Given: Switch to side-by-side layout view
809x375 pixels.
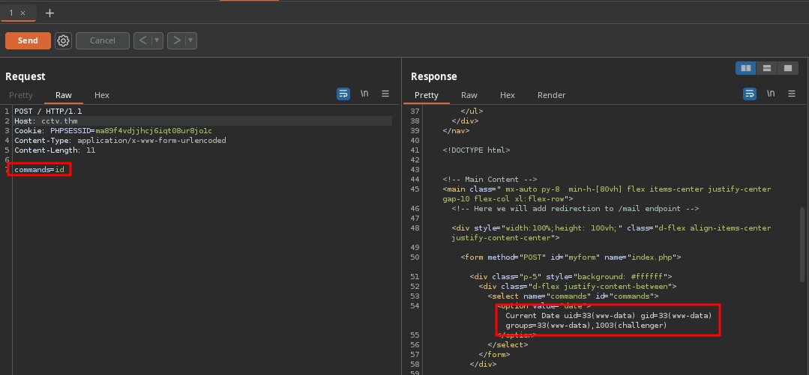Looking at the screenshot, I should [x=745, y=68].
